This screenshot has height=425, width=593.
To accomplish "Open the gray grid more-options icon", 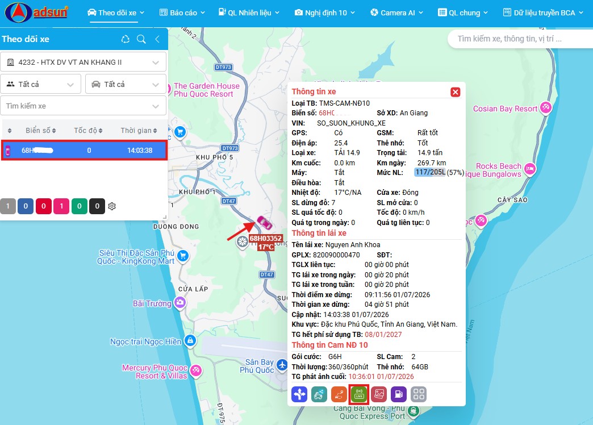I will click(x=419, y=394).
